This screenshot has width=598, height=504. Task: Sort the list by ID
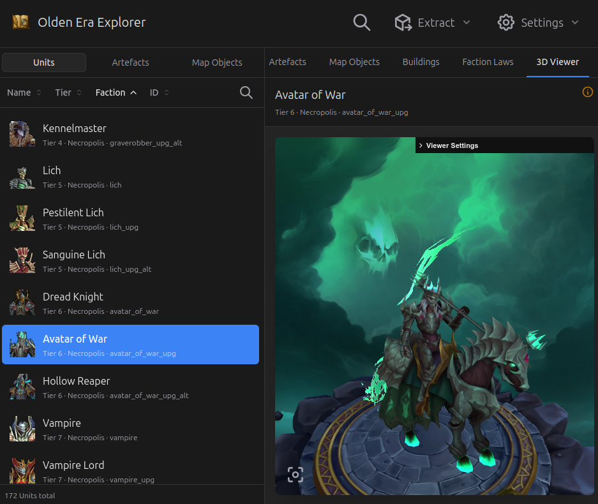pos(159,93)
